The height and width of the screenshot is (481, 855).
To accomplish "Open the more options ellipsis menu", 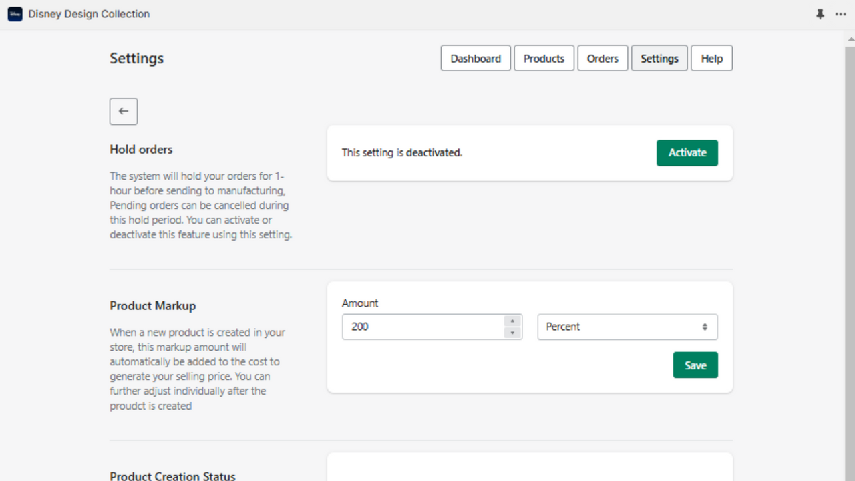I will pyautogui.click(x=841, y=14).
